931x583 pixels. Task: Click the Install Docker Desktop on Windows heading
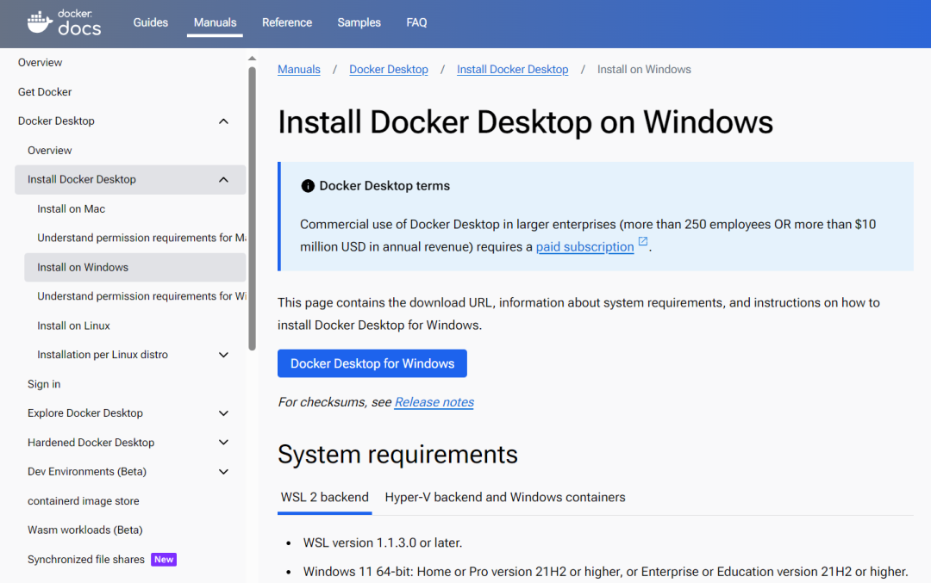tap(526, 122)
